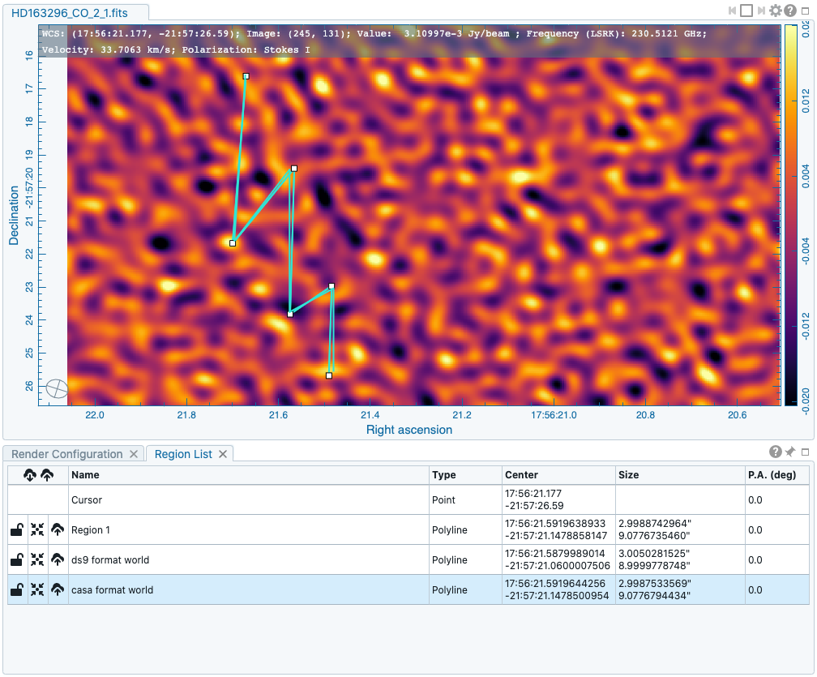Center view on ds9 format world region

[37, 559]
